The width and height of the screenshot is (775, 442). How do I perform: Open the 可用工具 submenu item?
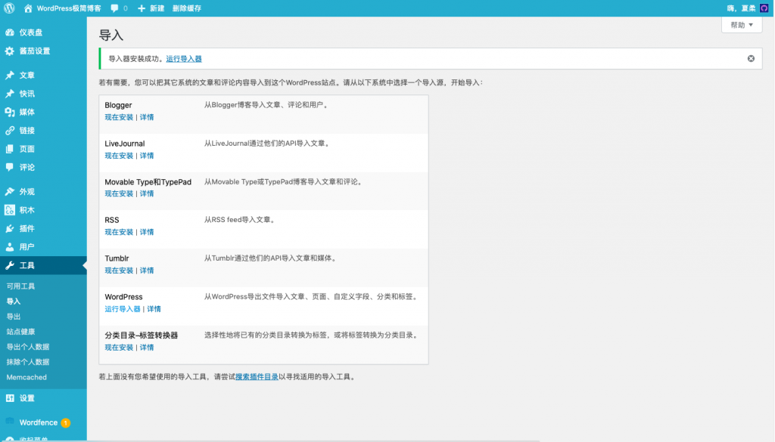(20, 286)
